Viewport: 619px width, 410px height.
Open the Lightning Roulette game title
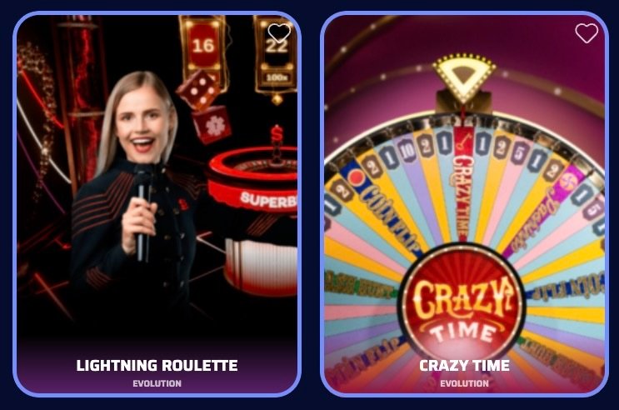157,365
